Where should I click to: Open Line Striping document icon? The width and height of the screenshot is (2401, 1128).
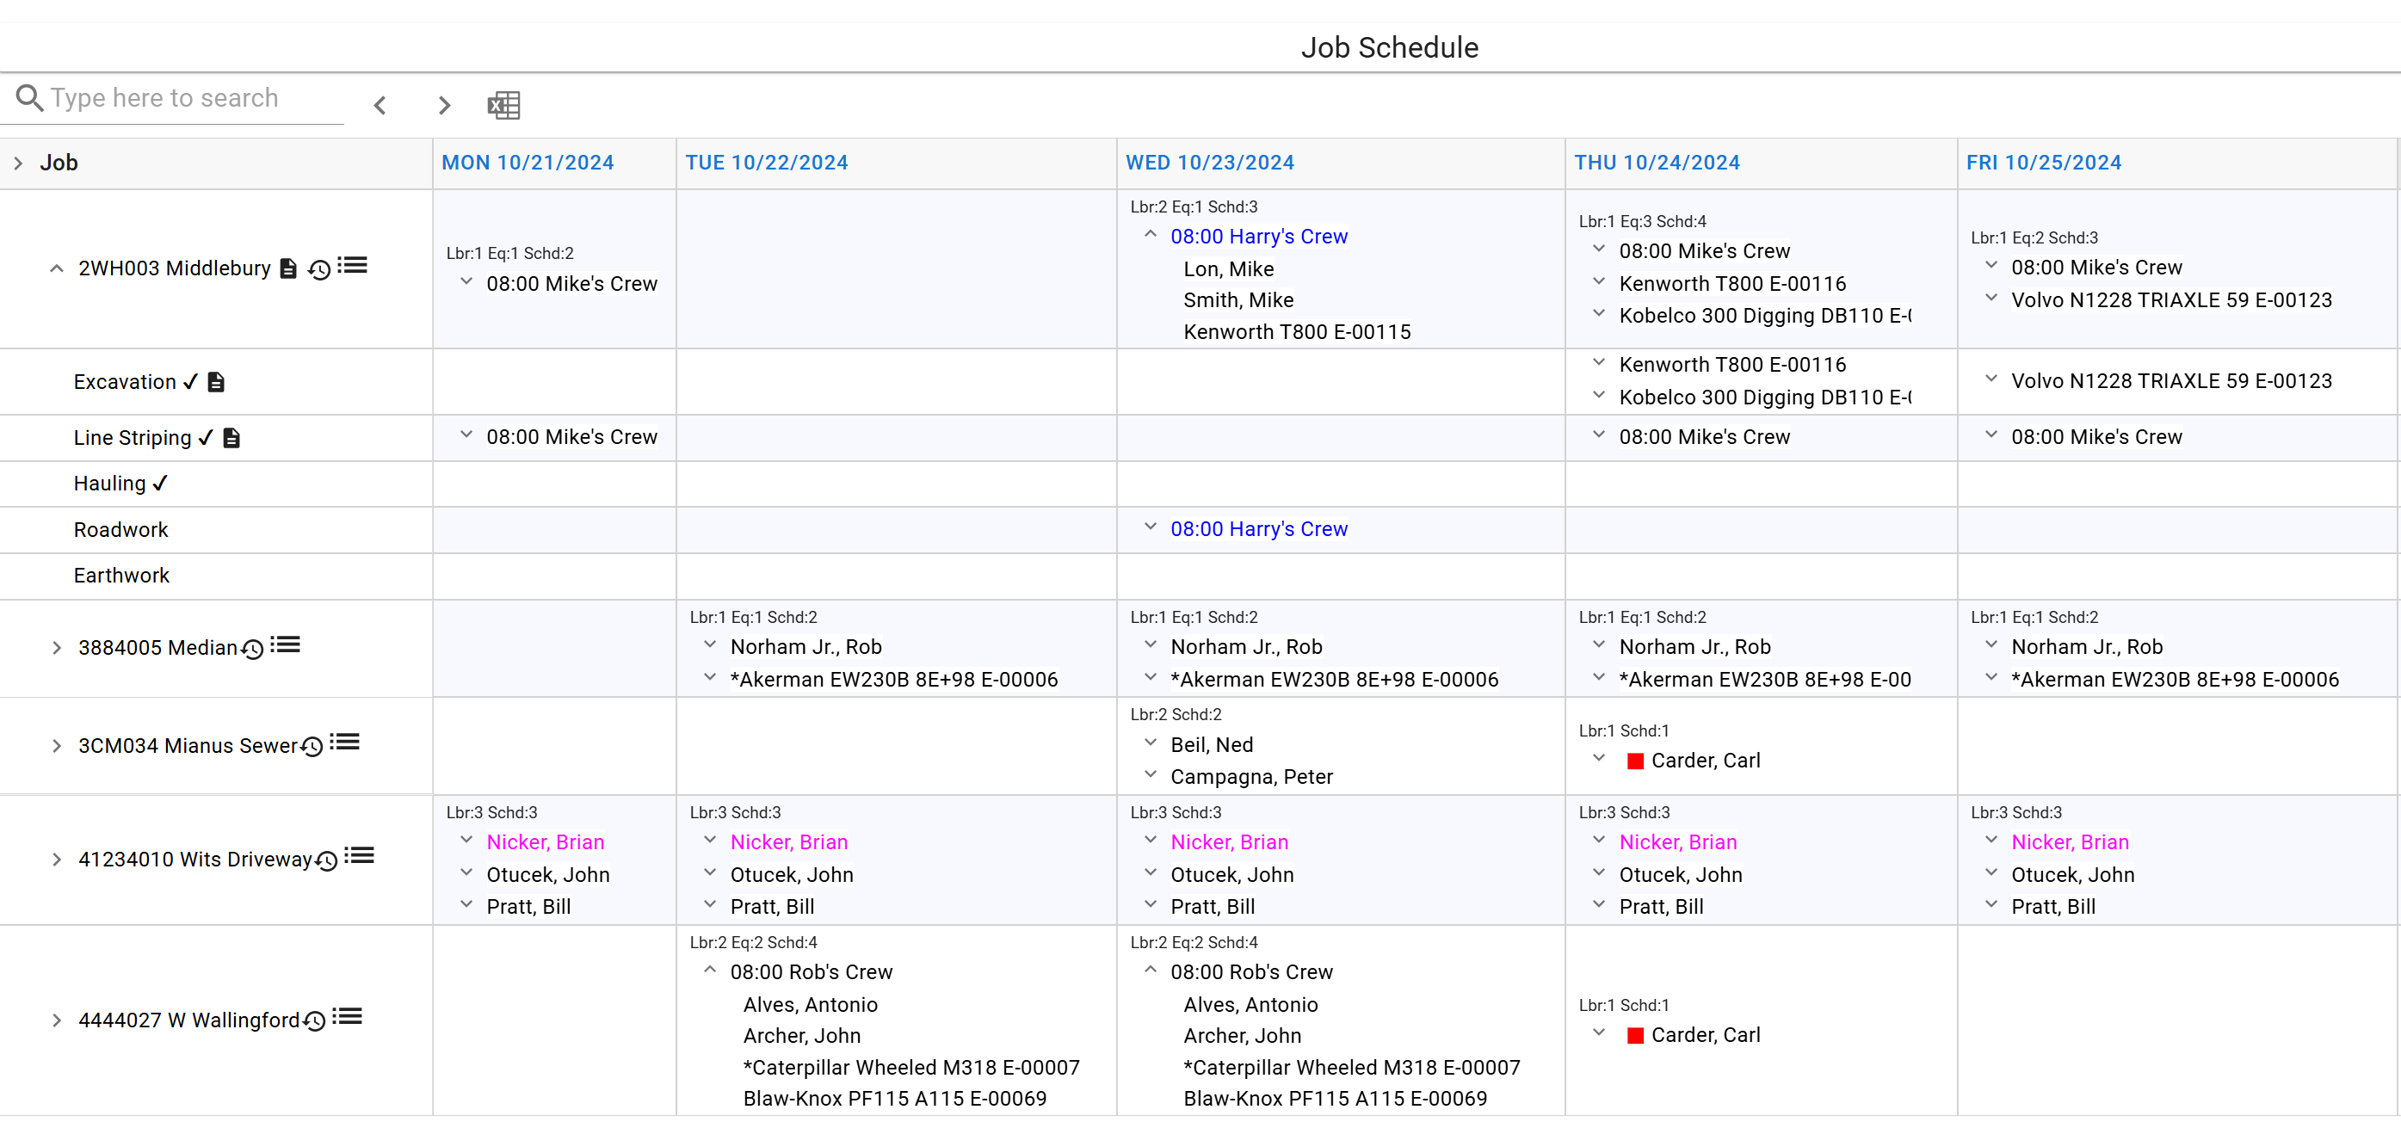click(x=231, y=437)
